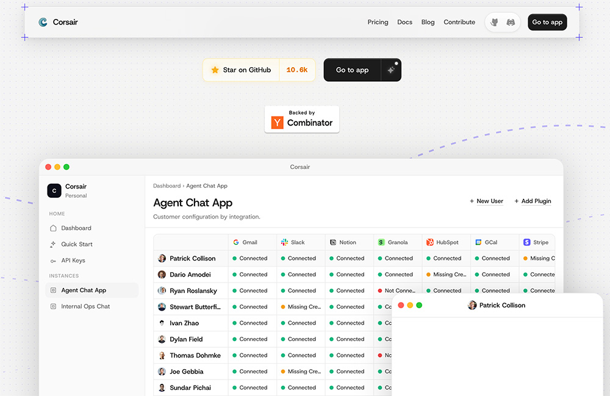Click Sundar Pichai's avatar in the table

(x=162, y=388)
